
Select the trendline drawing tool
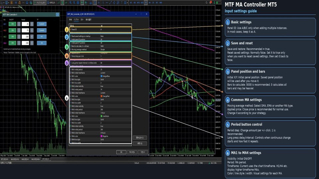tap(110, 2)
